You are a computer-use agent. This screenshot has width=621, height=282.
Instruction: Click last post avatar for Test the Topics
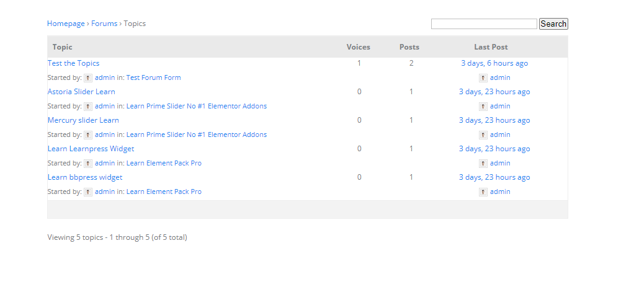[483, 78]
